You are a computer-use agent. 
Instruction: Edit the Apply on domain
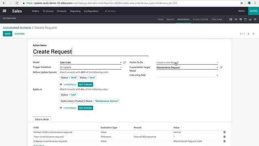85,108
